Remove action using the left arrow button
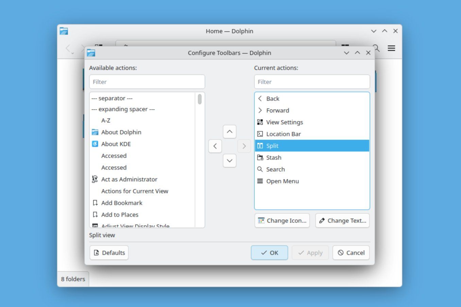The width and height of the screenshot is (461, 307). (x=215, y=146)
